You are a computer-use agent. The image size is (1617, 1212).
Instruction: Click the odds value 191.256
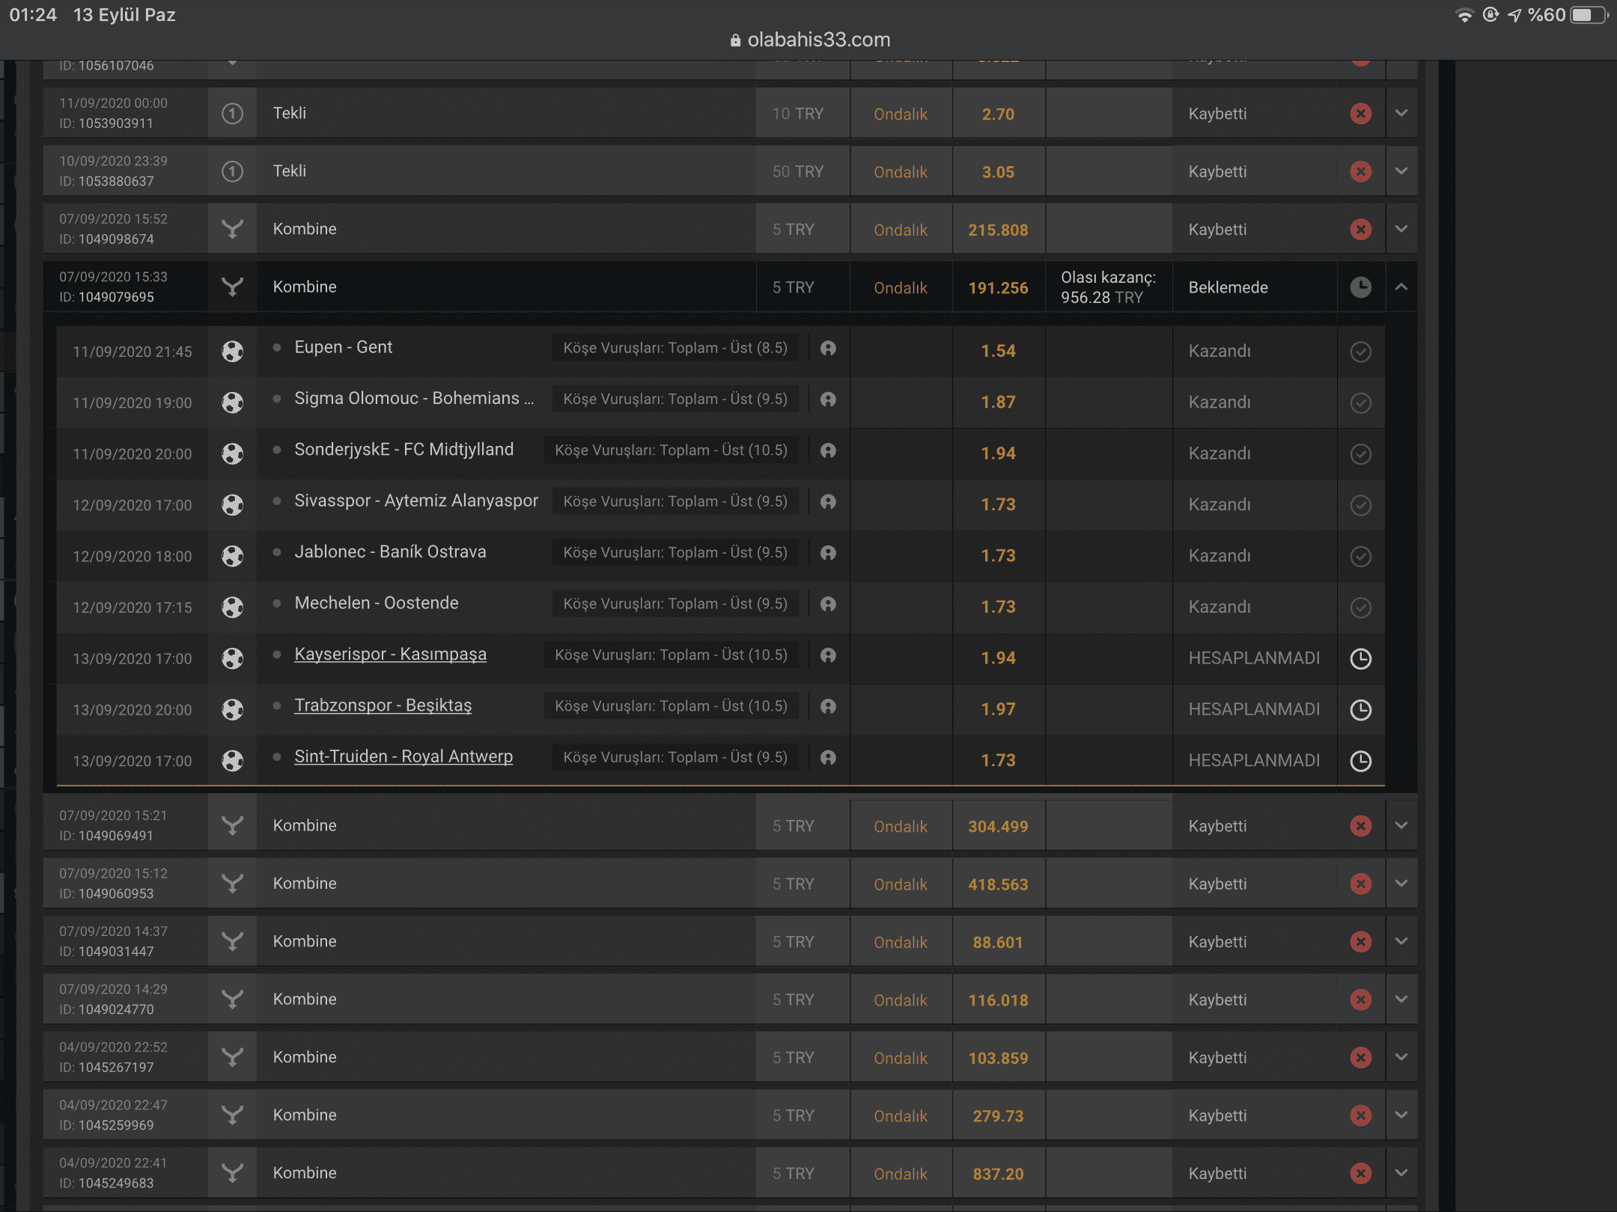[998, 288]
